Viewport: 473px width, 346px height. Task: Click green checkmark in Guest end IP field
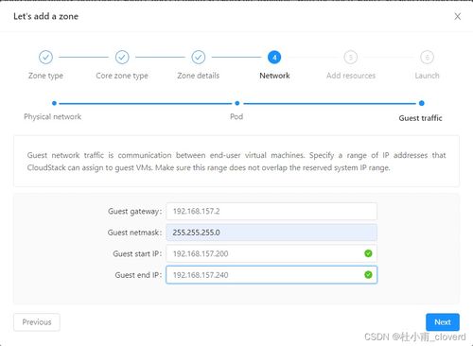[368, 275]
